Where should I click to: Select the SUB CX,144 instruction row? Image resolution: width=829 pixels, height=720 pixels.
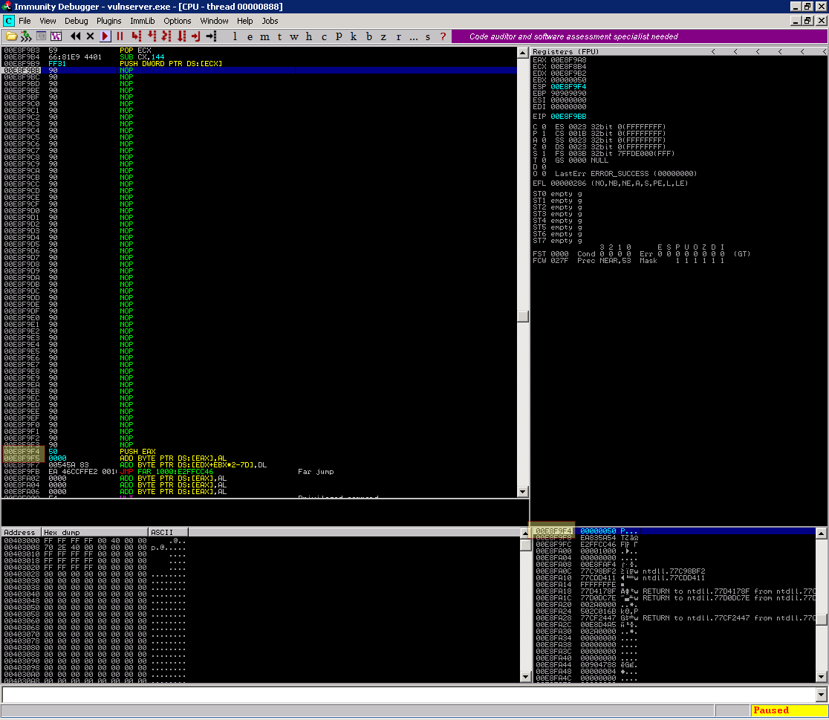(x=259, y=57)
